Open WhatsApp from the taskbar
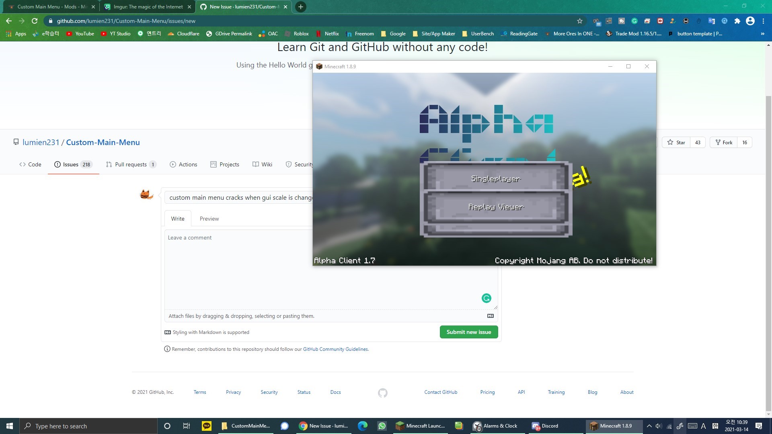 [382, 426]
